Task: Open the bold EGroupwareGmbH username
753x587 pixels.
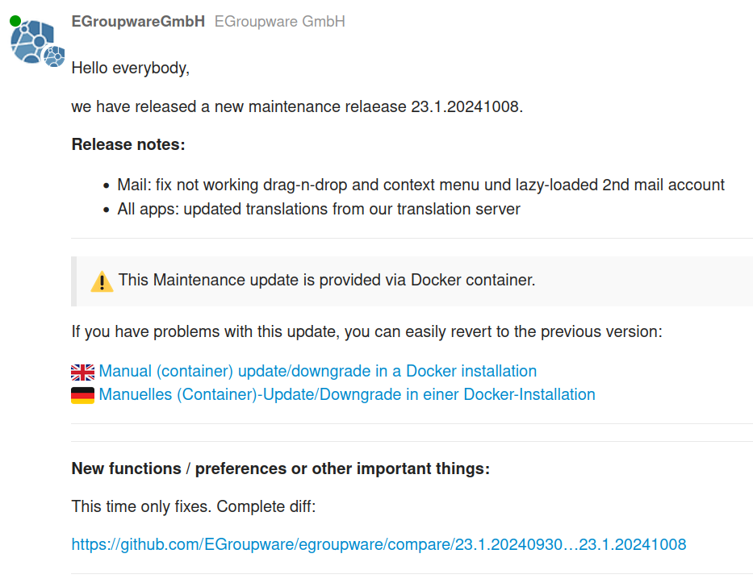Action: pyautogui.click(x=138, y=22)
